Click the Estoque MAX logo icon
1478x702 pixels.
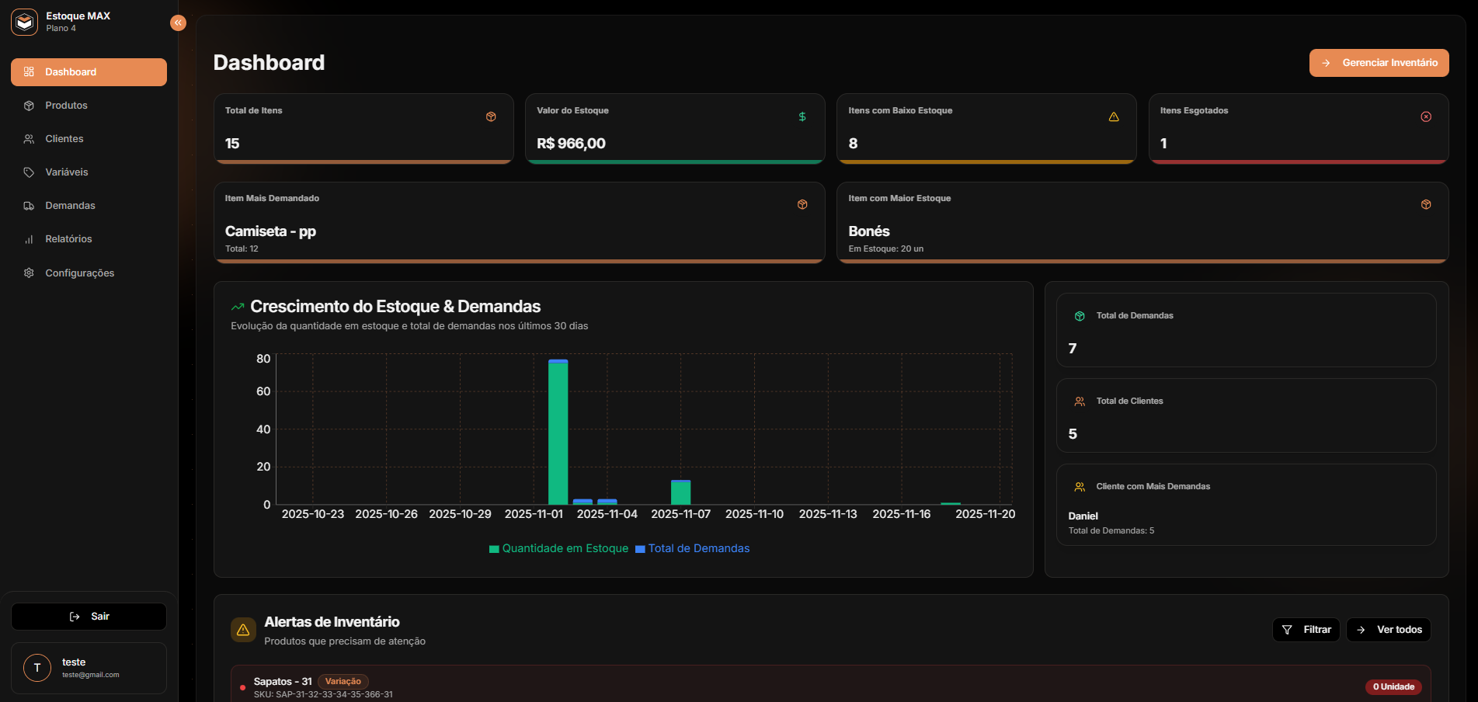(x=24, y=22)
